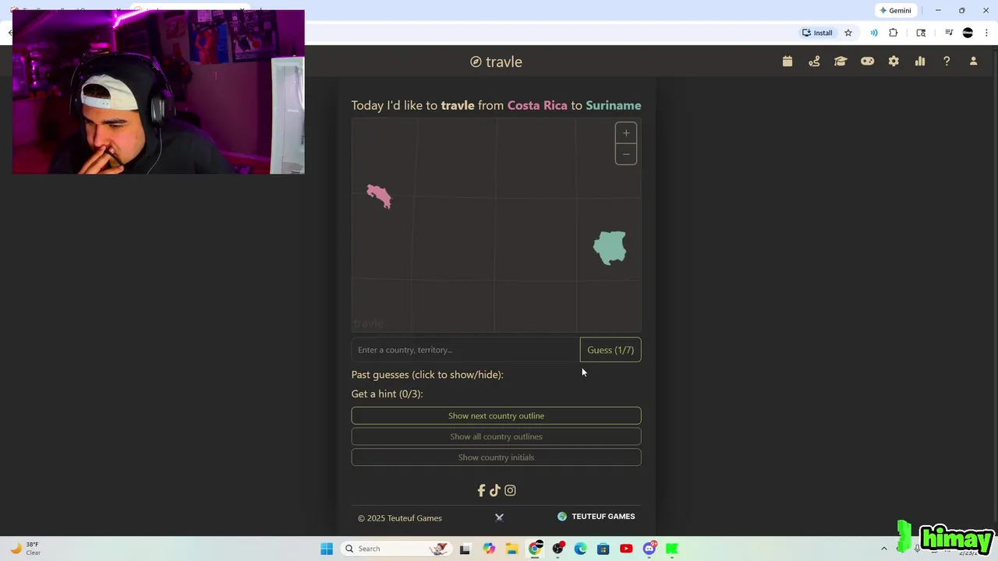998x561 pixels.
Task: Click the blue tab audio waves icon
Action: [x=874, y=33]
